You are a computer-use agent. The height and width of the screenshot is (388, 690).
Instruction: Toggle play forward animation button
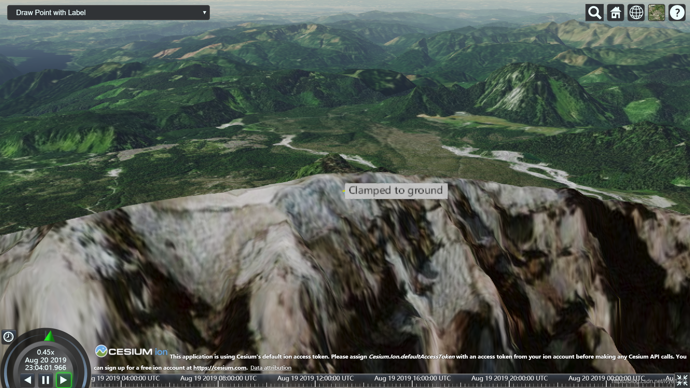click(x=64, y=380)
